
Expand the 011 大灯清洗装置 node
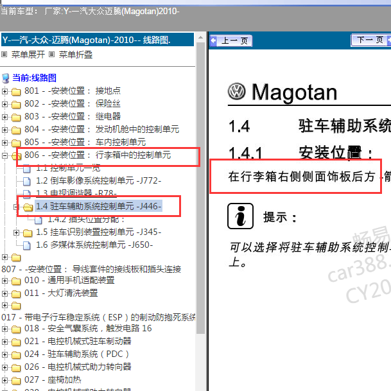pos(4,293)
